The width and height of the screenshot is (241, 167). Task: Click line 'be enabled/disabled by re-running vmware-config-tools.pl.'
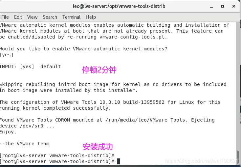click(x=83, y=37)
